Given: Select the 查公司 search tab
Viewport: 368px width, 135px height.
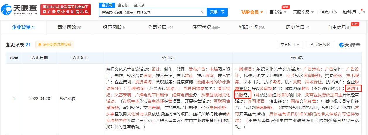Looking at the screenshot, I should coord(107,5).
